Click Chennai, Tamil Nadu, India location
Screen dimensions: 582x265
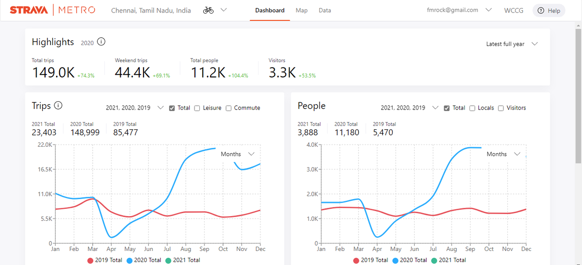tap(151, 10)
